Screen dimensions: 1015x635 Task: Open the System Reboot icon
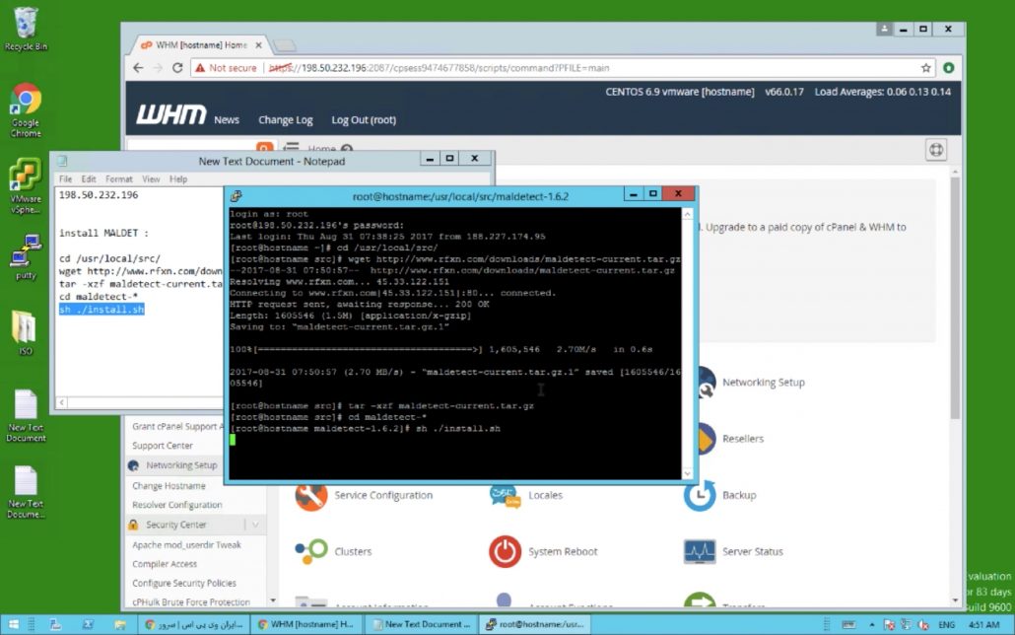[505, 551]
